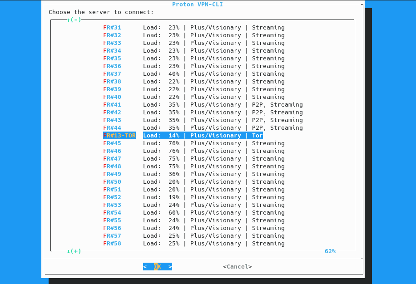Click the up scroll indicator ↑(-)

tap(74, 20)
